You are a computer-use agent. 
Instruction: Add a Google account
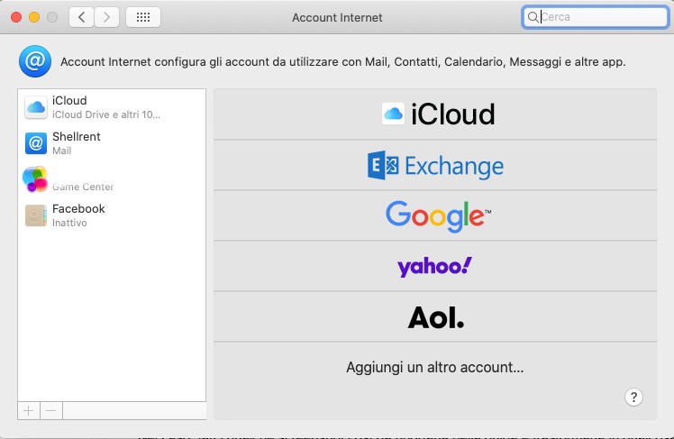(435, 215)
